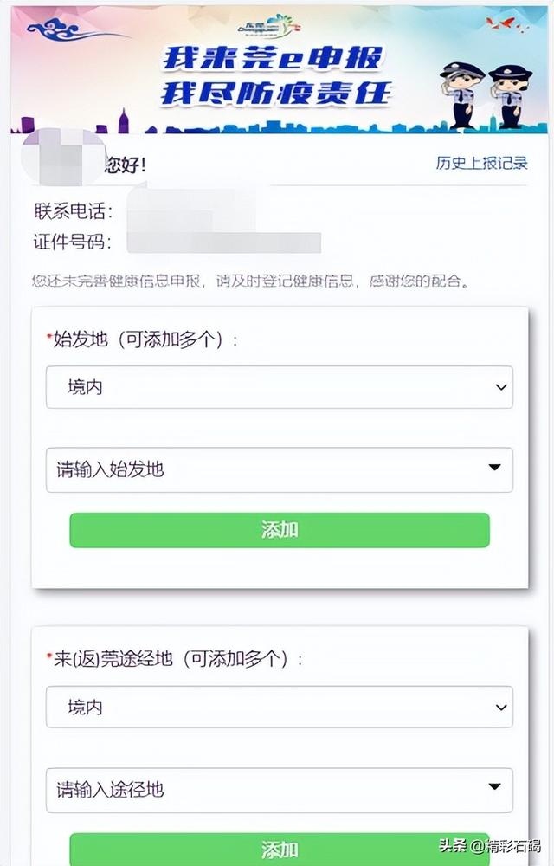Screen dimensions: 554x866
Task: Expand the 请输入途径地 selector
Action: [x=277, y=789]
